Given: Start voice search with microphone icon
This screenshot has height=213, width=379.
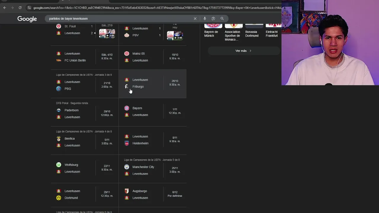Looking at the screenshot, I should coord(205,19).
